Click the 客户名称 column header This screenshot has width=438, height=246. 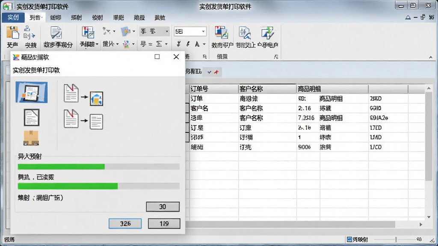(267, 89)
